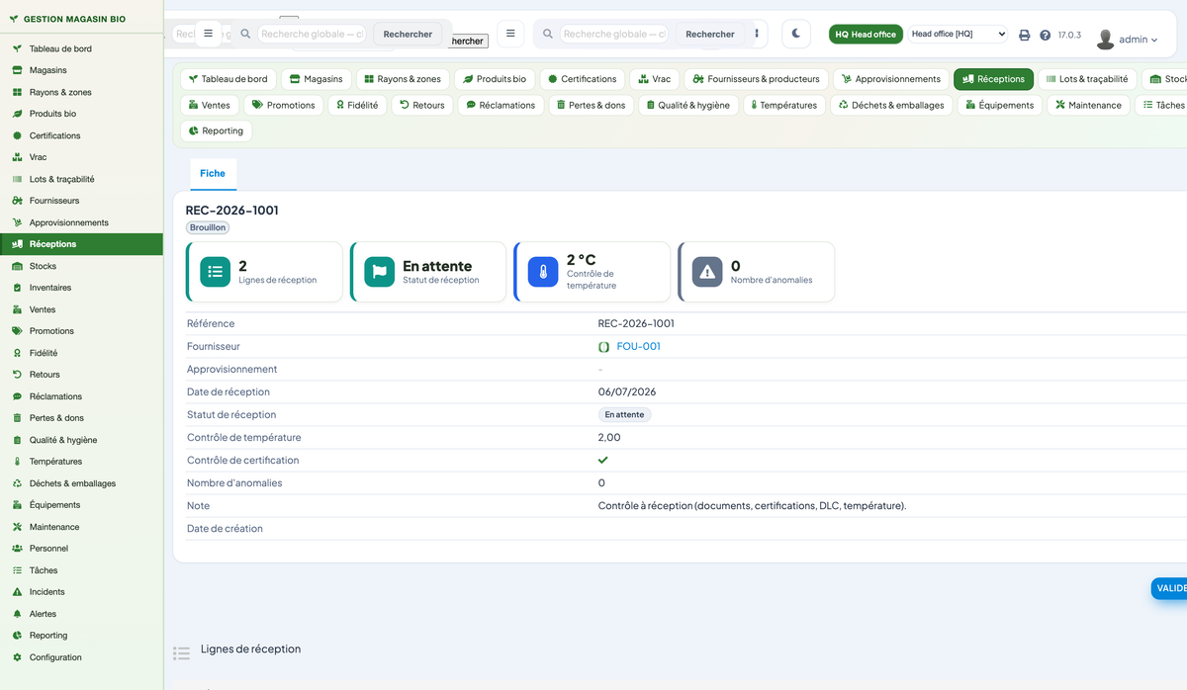The width and height of the screenshot is (1187, 690).
Task: Open Maintenance in top navigation bar
Action: point(1088,105)
